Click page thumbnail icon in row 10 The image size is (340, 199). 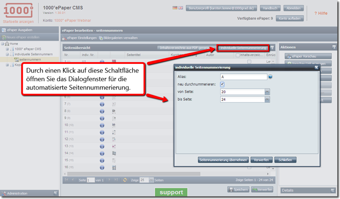[x=114, y=125]
